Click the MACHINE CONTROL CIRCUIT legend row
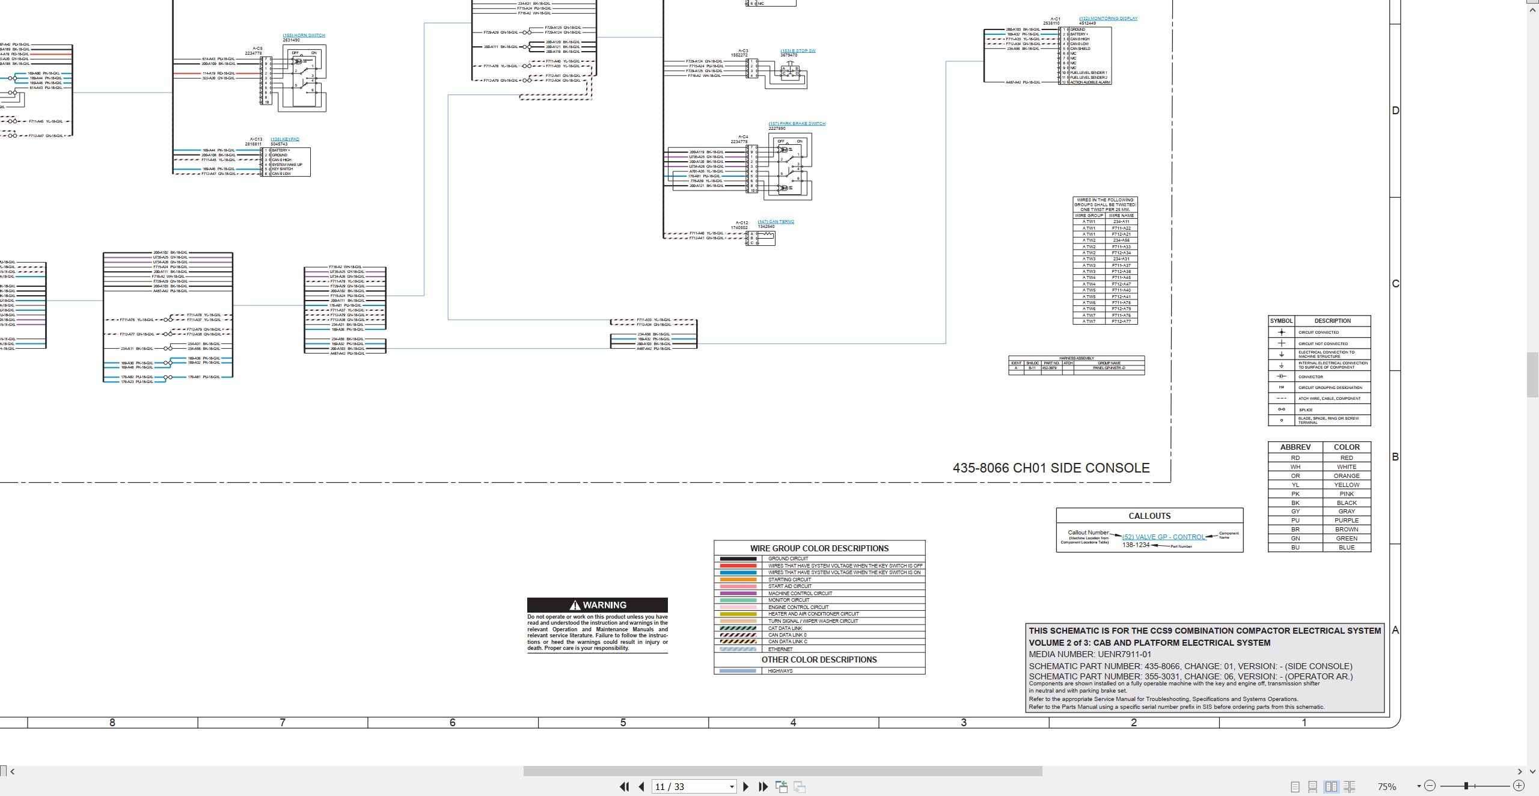 click(x=819, y=593)
